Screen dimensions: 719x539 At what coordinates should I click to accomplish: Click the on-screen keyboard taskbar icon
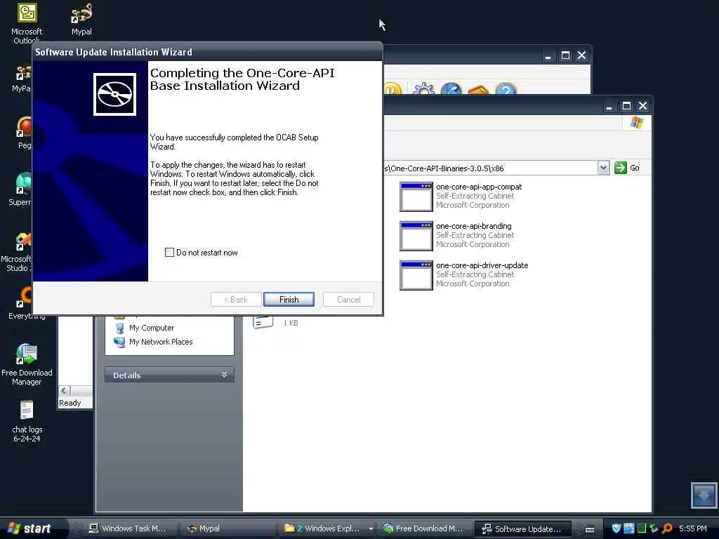(x=590, y=529)
